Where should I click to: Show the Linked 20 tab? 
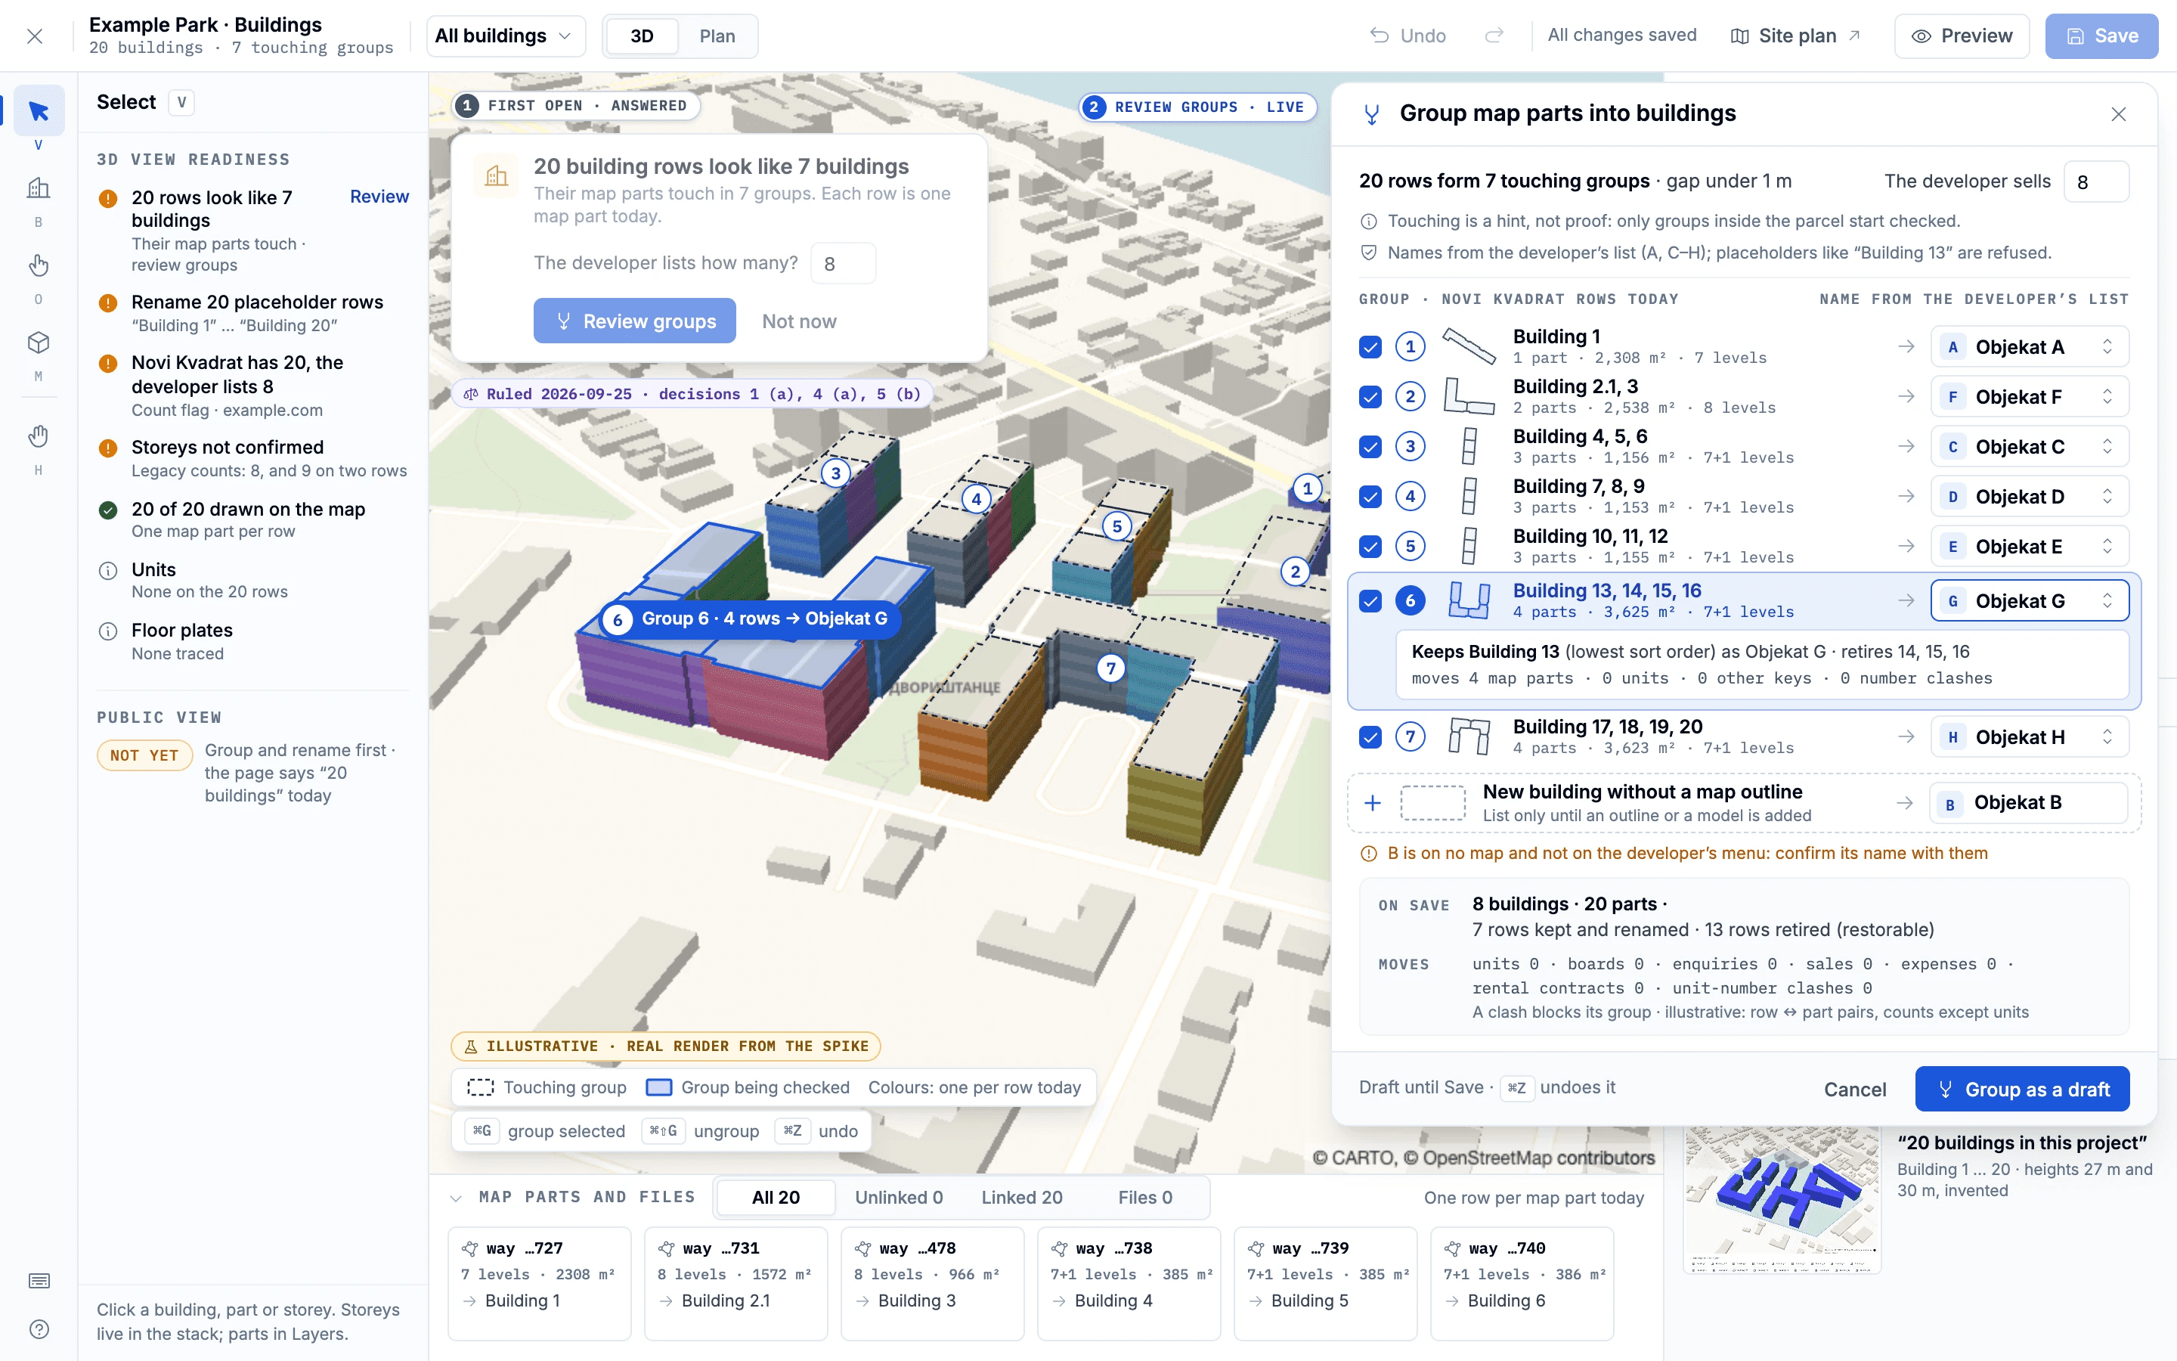pos(1022,1197)
